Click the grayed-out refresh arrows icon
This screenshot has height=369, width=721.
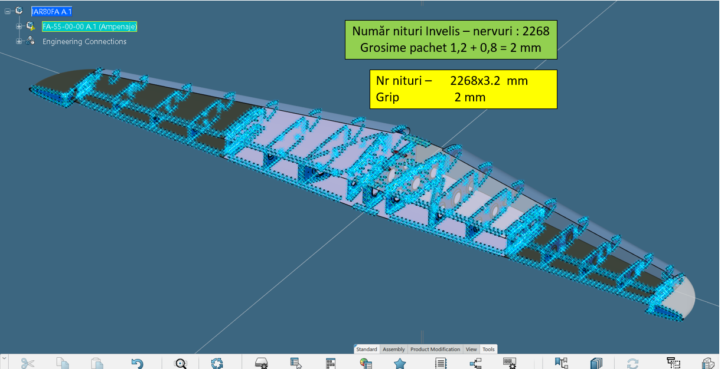click(632, 363)
